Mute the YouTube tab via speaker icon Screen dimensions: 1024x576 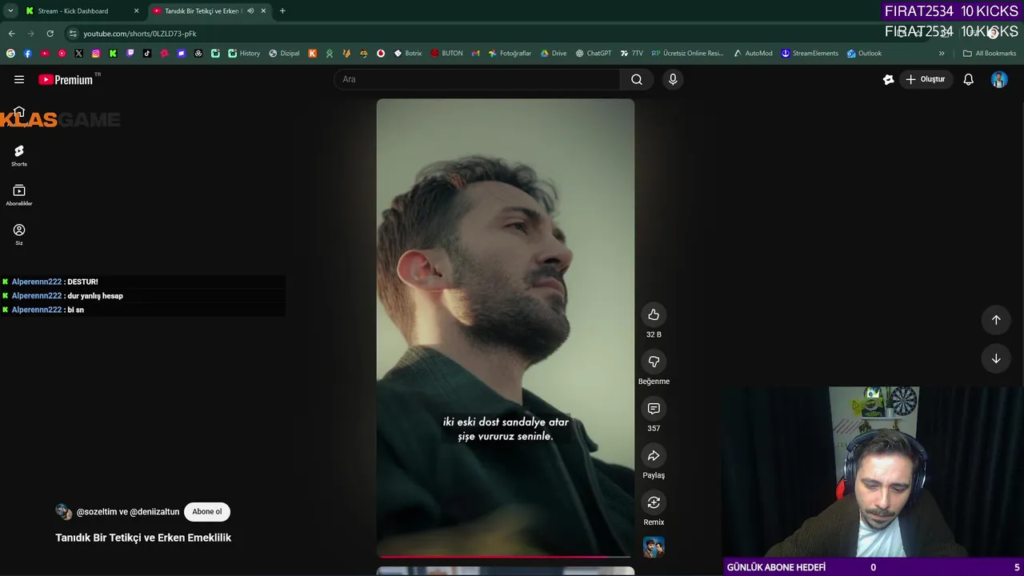click(x=250, y=11)
